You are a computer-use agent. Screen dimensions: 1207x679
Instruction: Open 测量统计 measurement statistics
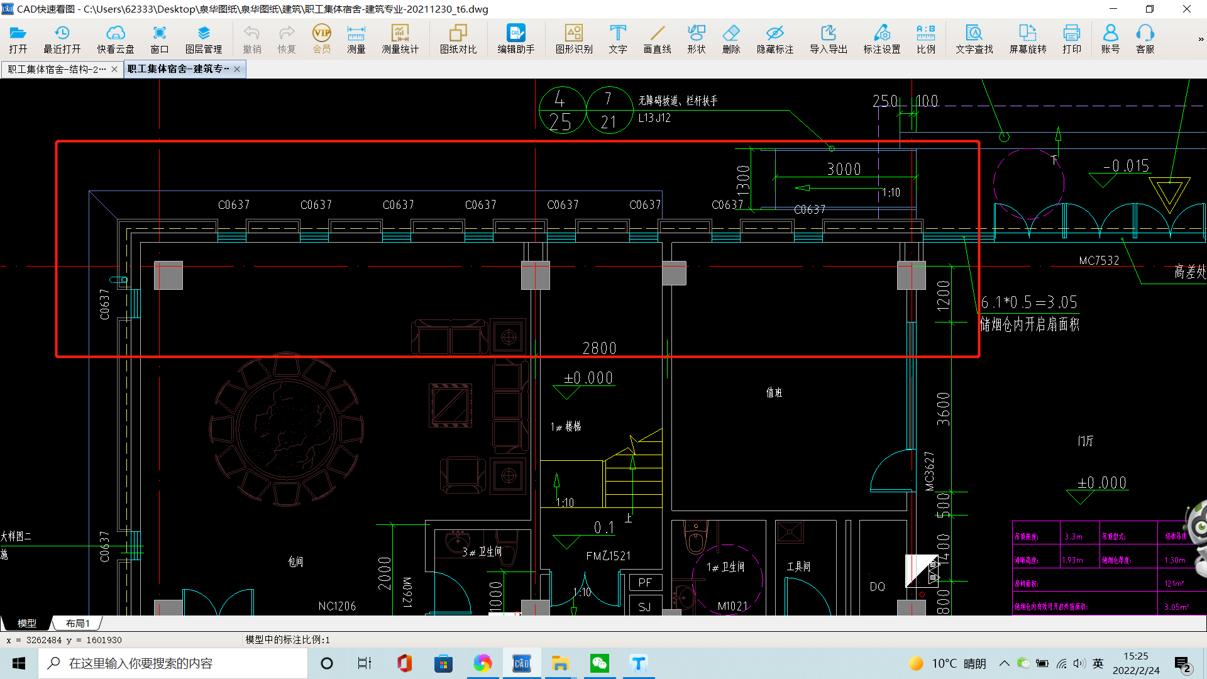coord(400,39)
